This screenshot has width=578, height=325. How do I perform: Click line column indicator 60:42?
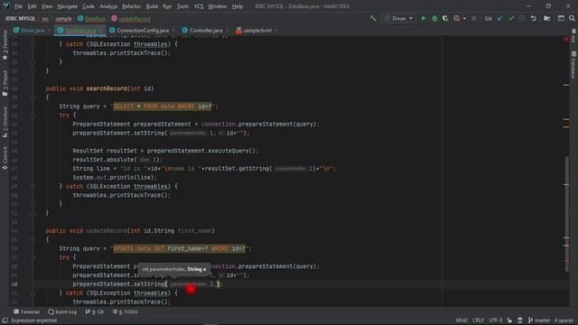coord(461,320)
